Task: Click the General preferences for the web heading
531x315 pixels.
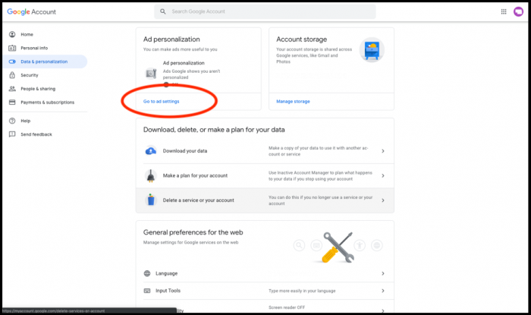Action: coord(193,232)
